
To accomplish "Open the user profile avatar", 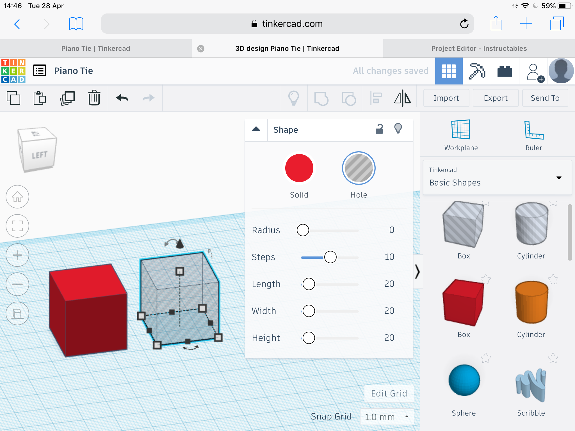I will click(561, 71).
